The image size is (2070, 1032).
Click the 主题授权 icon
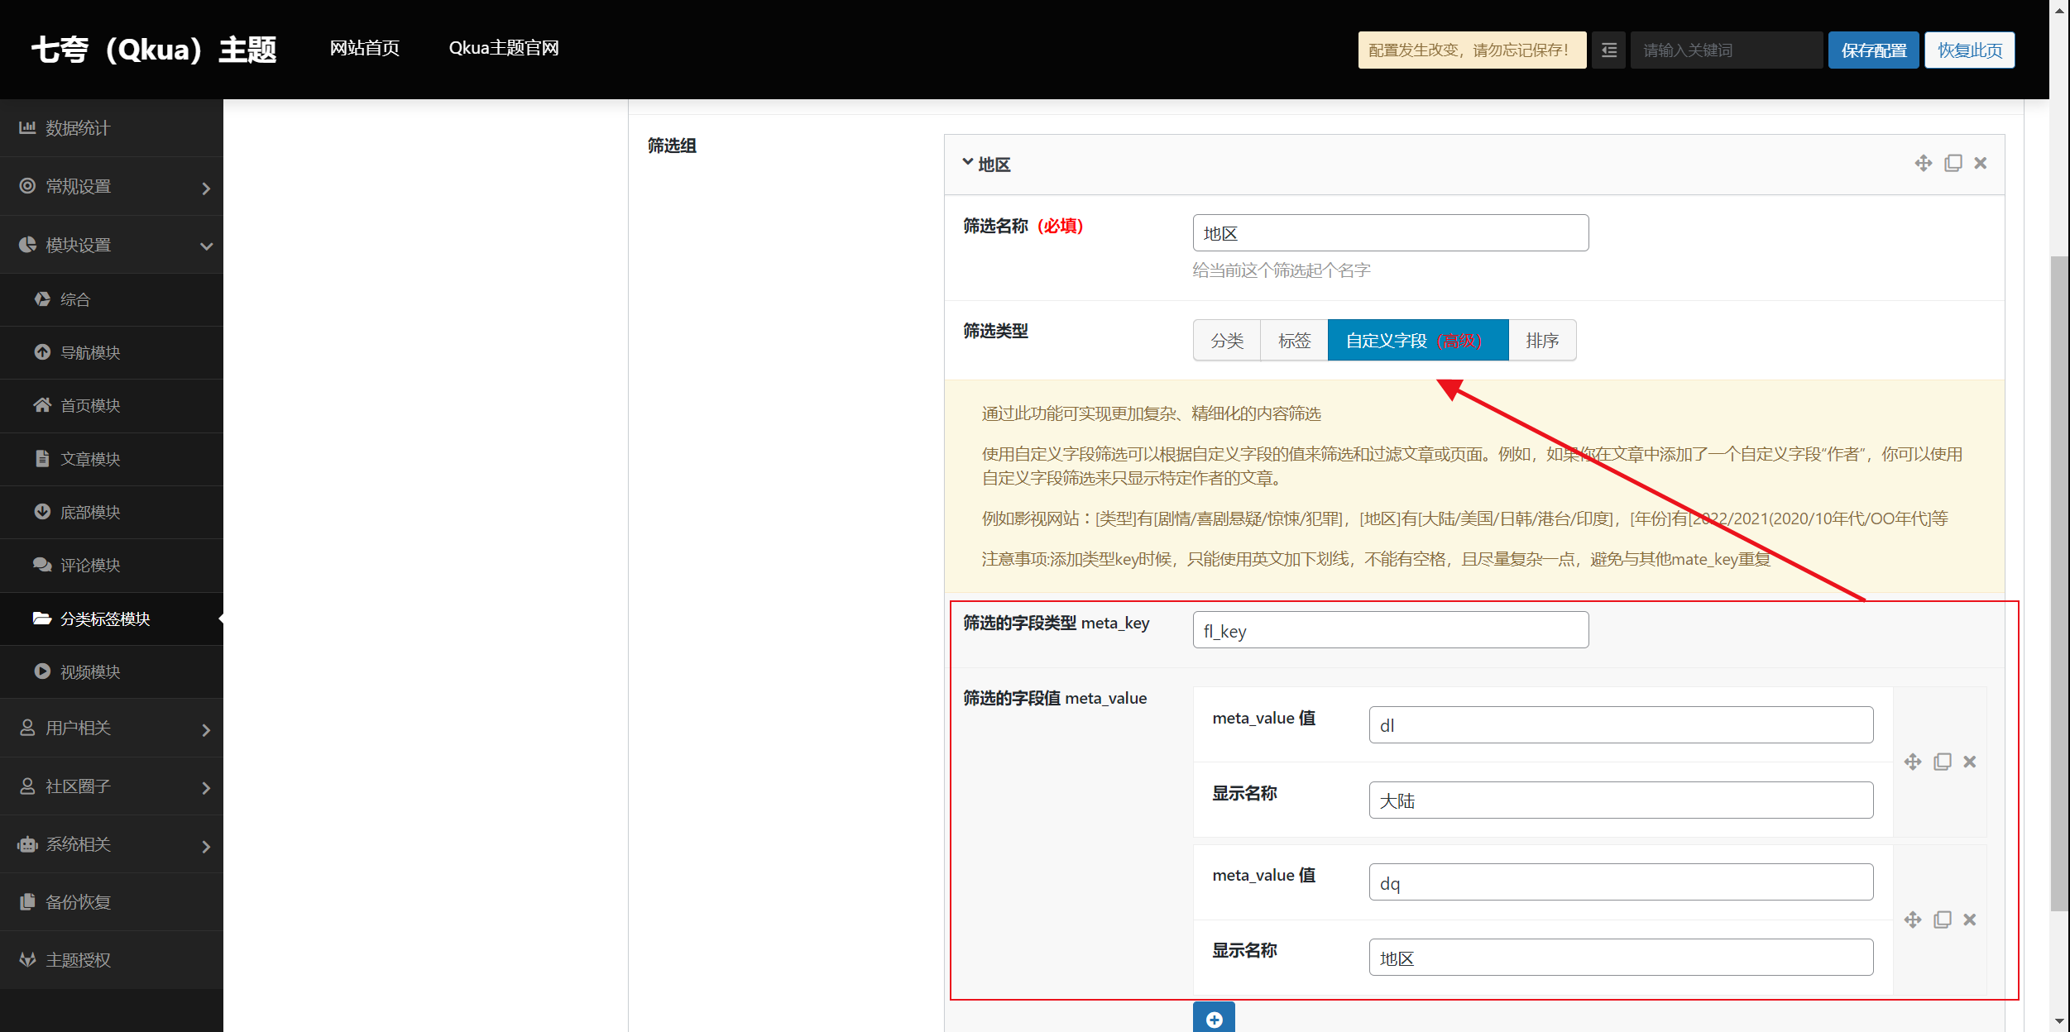pos(27,959)
